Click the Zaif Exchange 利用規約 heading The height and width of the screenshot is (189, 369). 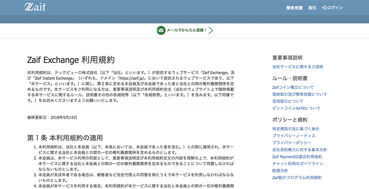71,60
